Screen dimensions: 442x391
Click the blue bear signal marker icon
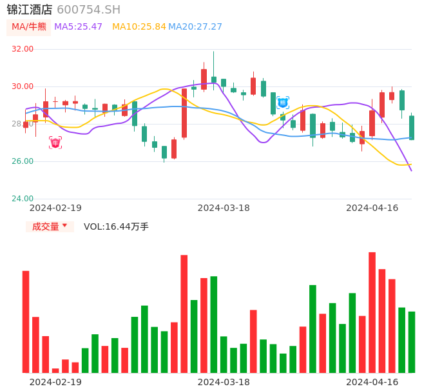(283, 103)
